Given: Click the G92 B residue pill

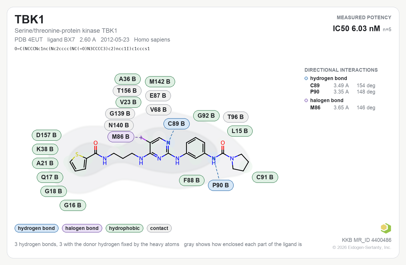Looking at the screenshot, I should [206, 116].
